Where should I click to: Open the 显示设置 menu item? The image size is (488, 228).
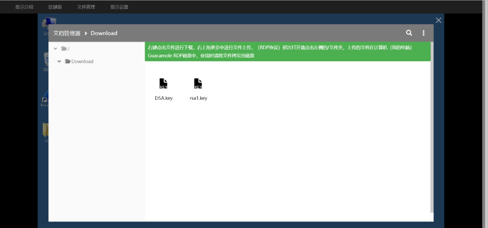click(119, 7)
